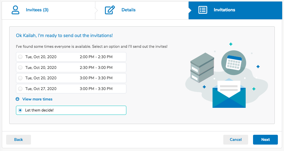Image resolution: width=284 pixels, height=151 pixels.
Task: Cancel the invitation wizard
Action: [236, 140]
